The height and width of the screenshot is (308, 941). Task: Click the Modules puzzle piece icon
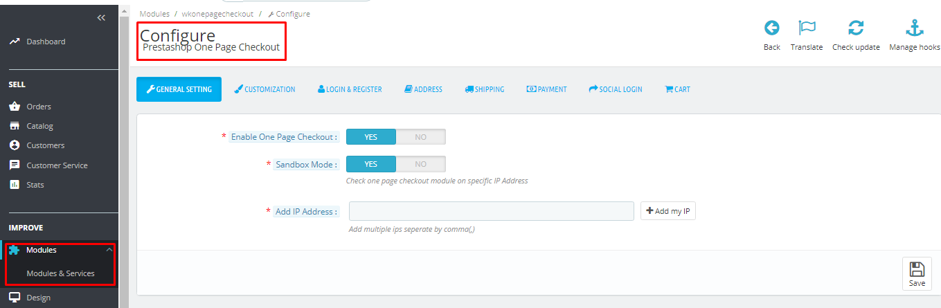(x=14, y=250)
